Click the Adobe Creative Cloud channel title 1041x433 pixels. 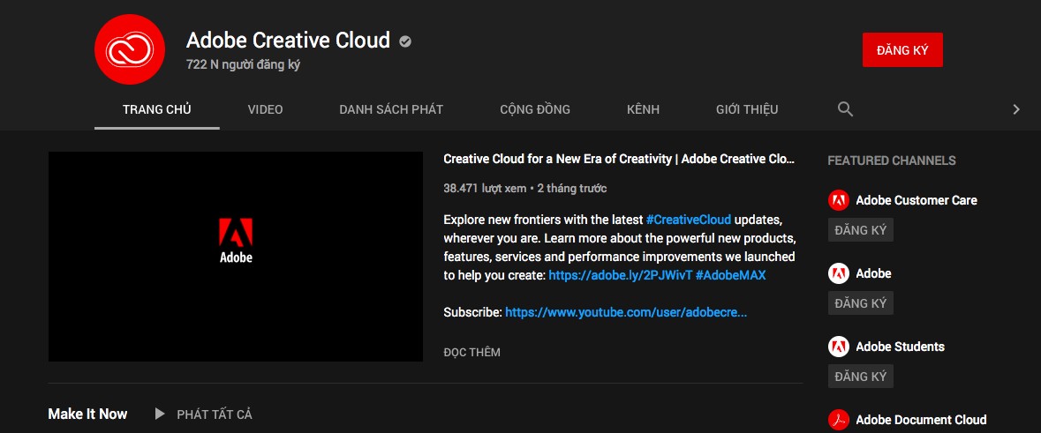(x=288, y=41)
